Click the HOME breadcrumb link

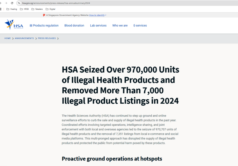[7, 38]
